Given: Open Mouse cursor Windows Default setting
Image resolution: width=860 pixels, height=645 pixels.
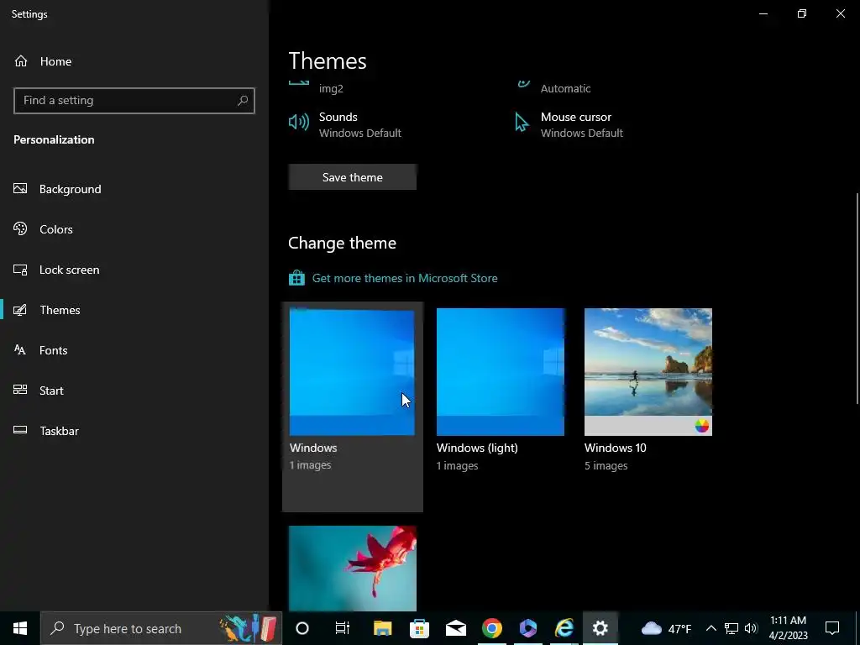Looking at the screenshot, I should click(569, 124).
